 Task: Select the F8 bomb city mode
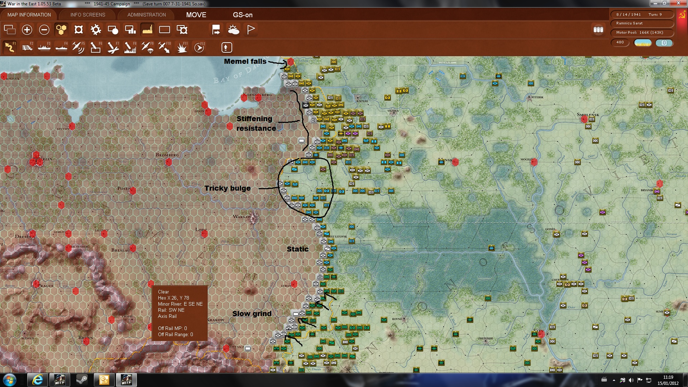click(130, 47)
